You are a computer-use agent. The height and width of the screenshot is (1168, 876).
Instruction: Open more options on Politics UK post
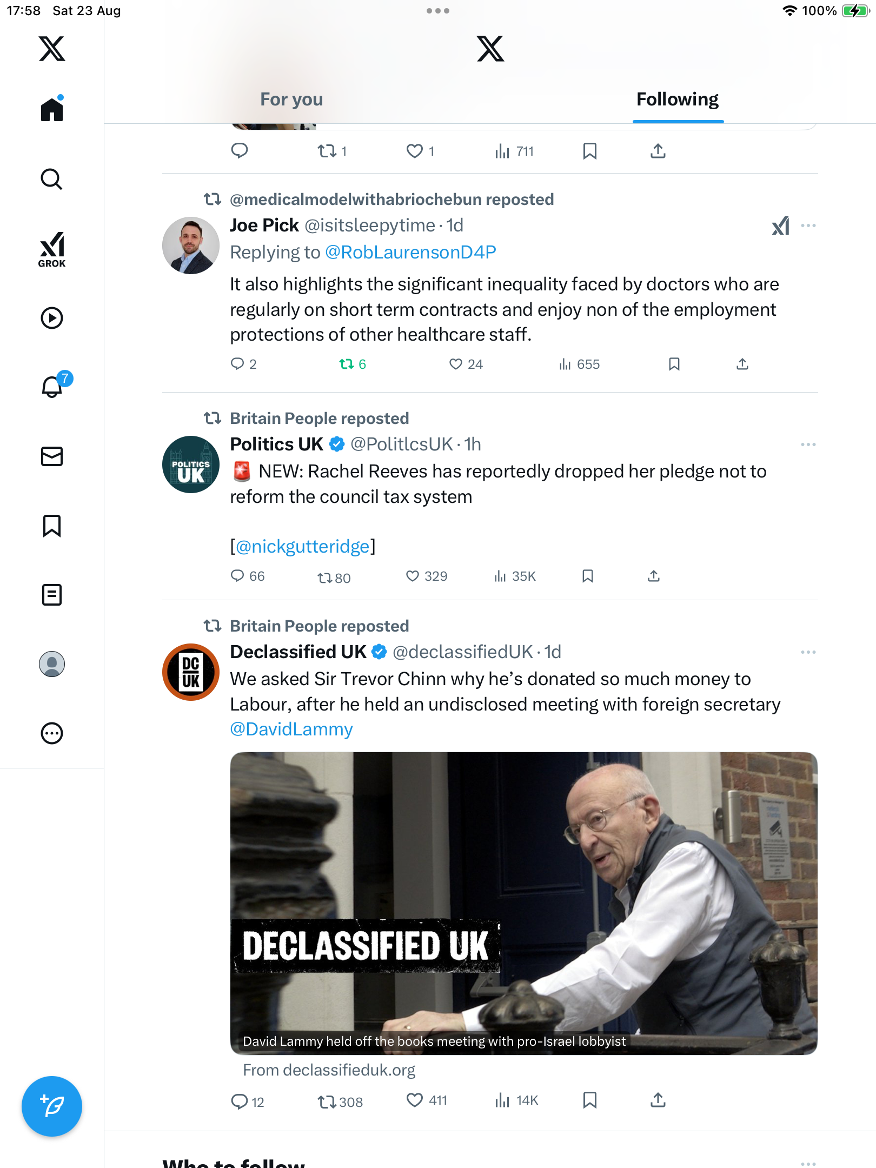click(808, 444)
